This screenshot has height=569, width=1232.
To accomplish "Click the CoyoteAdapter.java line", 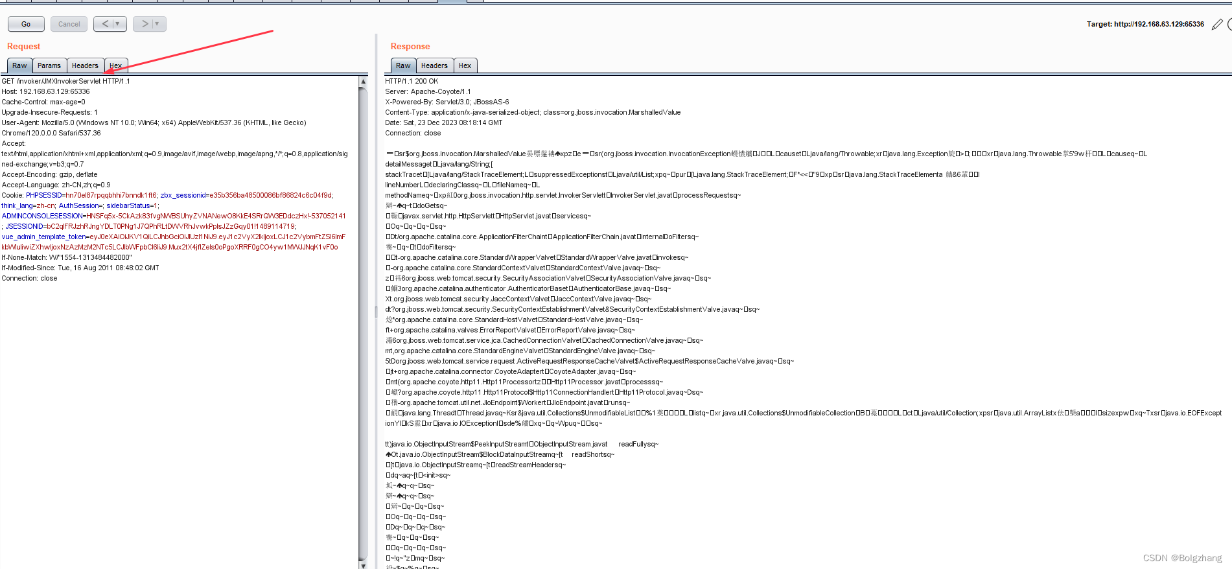I will (511, 371).
